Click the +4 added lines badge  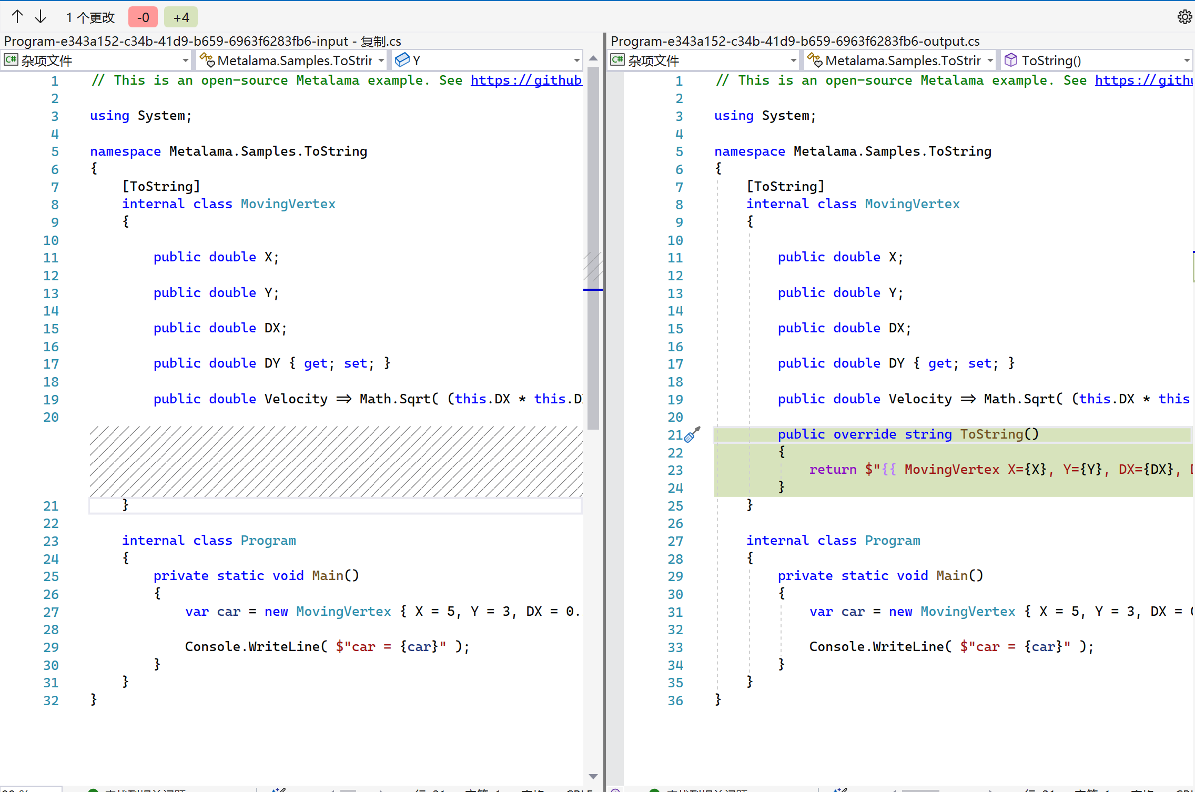(181, 17)
